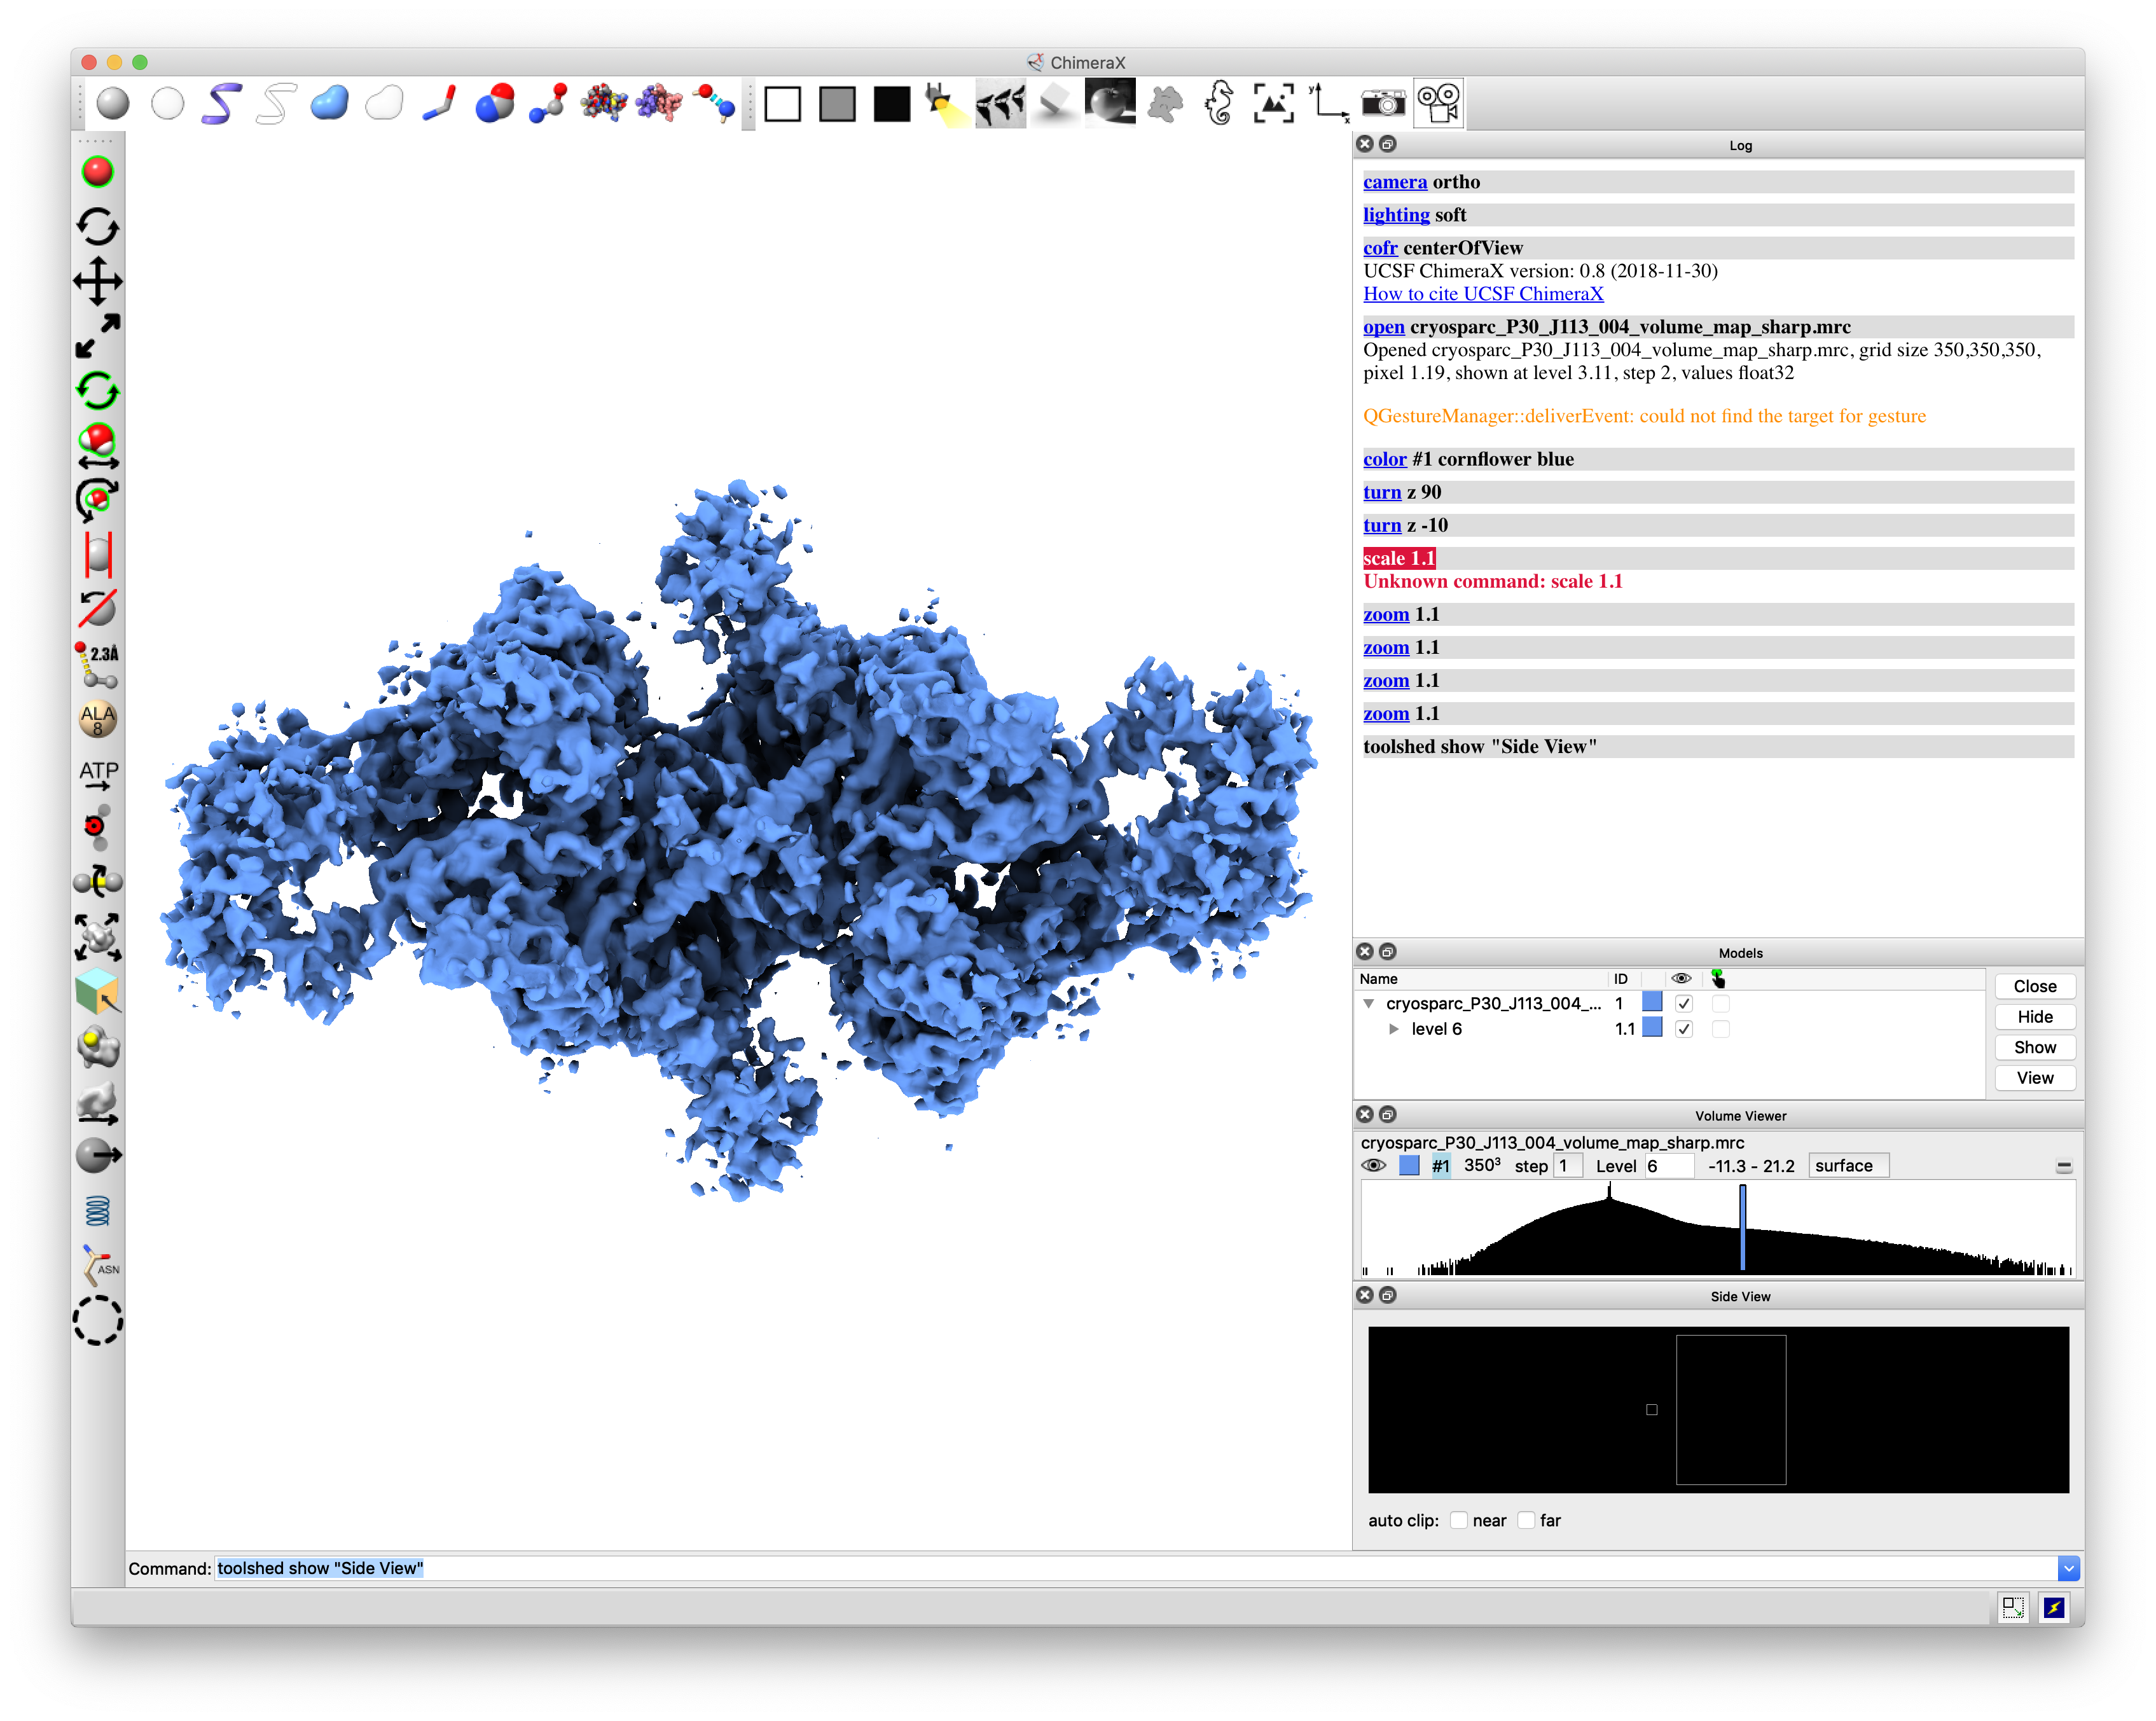The height and width of the screenshot is (1721, 2156).
Task: Open the command history dropdown arrow
Action: [x=2068, y=1568]
